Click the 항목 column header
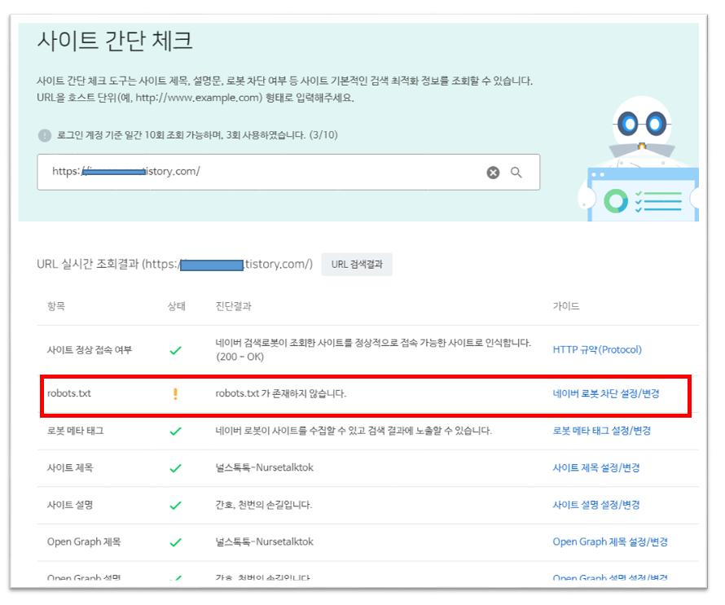 (x=56, y=306)
